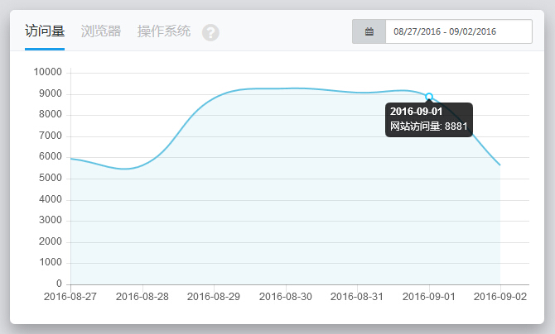Image resolution: width=555 pixels, height=334 pixels.
Task: Click the date range field 08/27/2016 - 09/02/2016
Action: 458,31
